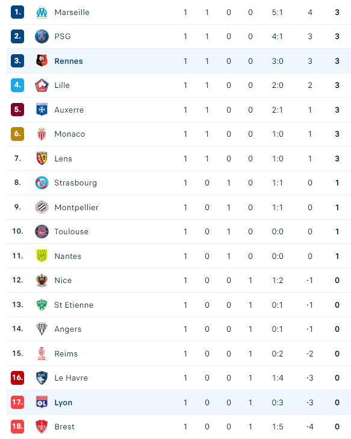
Task: Click the Nantes yellow crest
Action: point(42,255)
